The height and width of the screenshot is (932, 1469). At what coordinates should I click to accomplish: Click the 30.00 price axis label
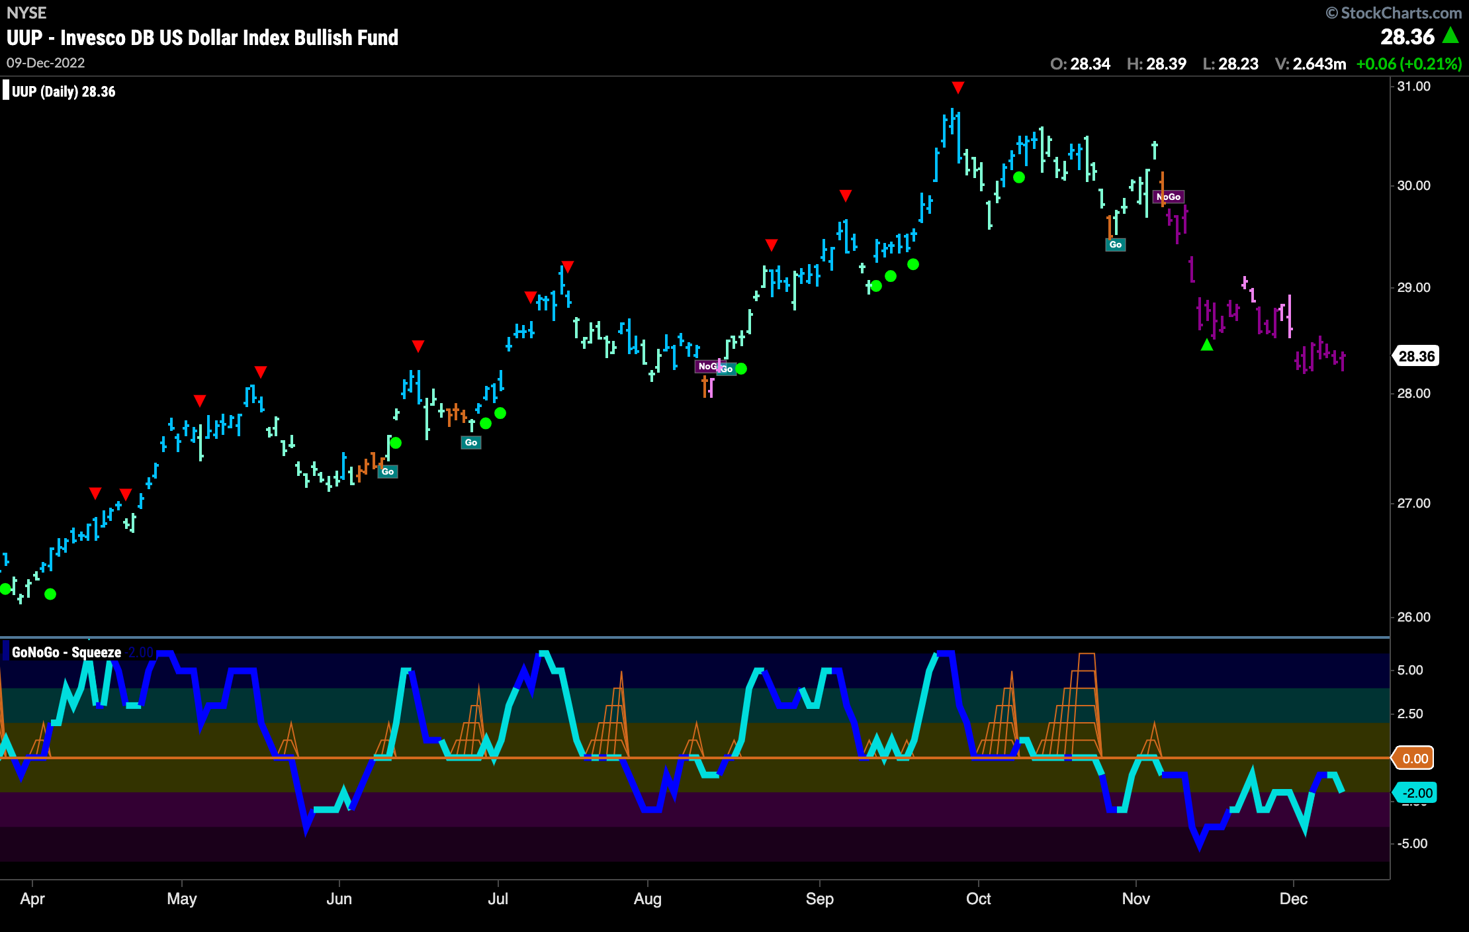click(1413, 185)
